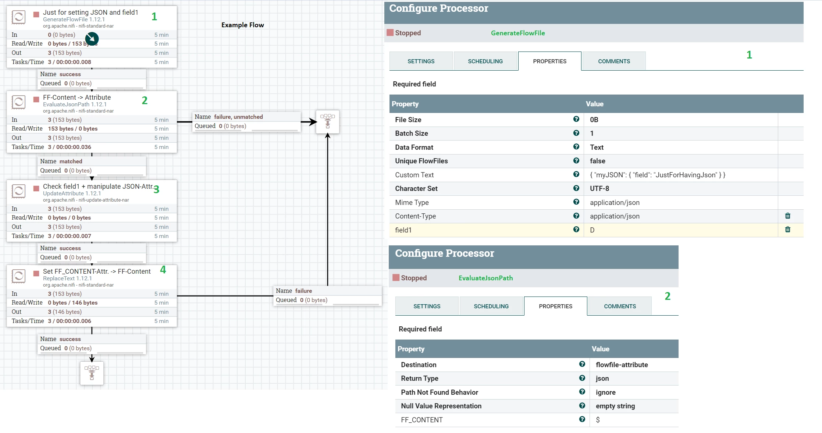Click help icon beside Destination property

582,364
